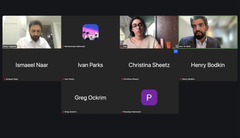Select the palm tree sunset avatar

[x=91, y=32]
